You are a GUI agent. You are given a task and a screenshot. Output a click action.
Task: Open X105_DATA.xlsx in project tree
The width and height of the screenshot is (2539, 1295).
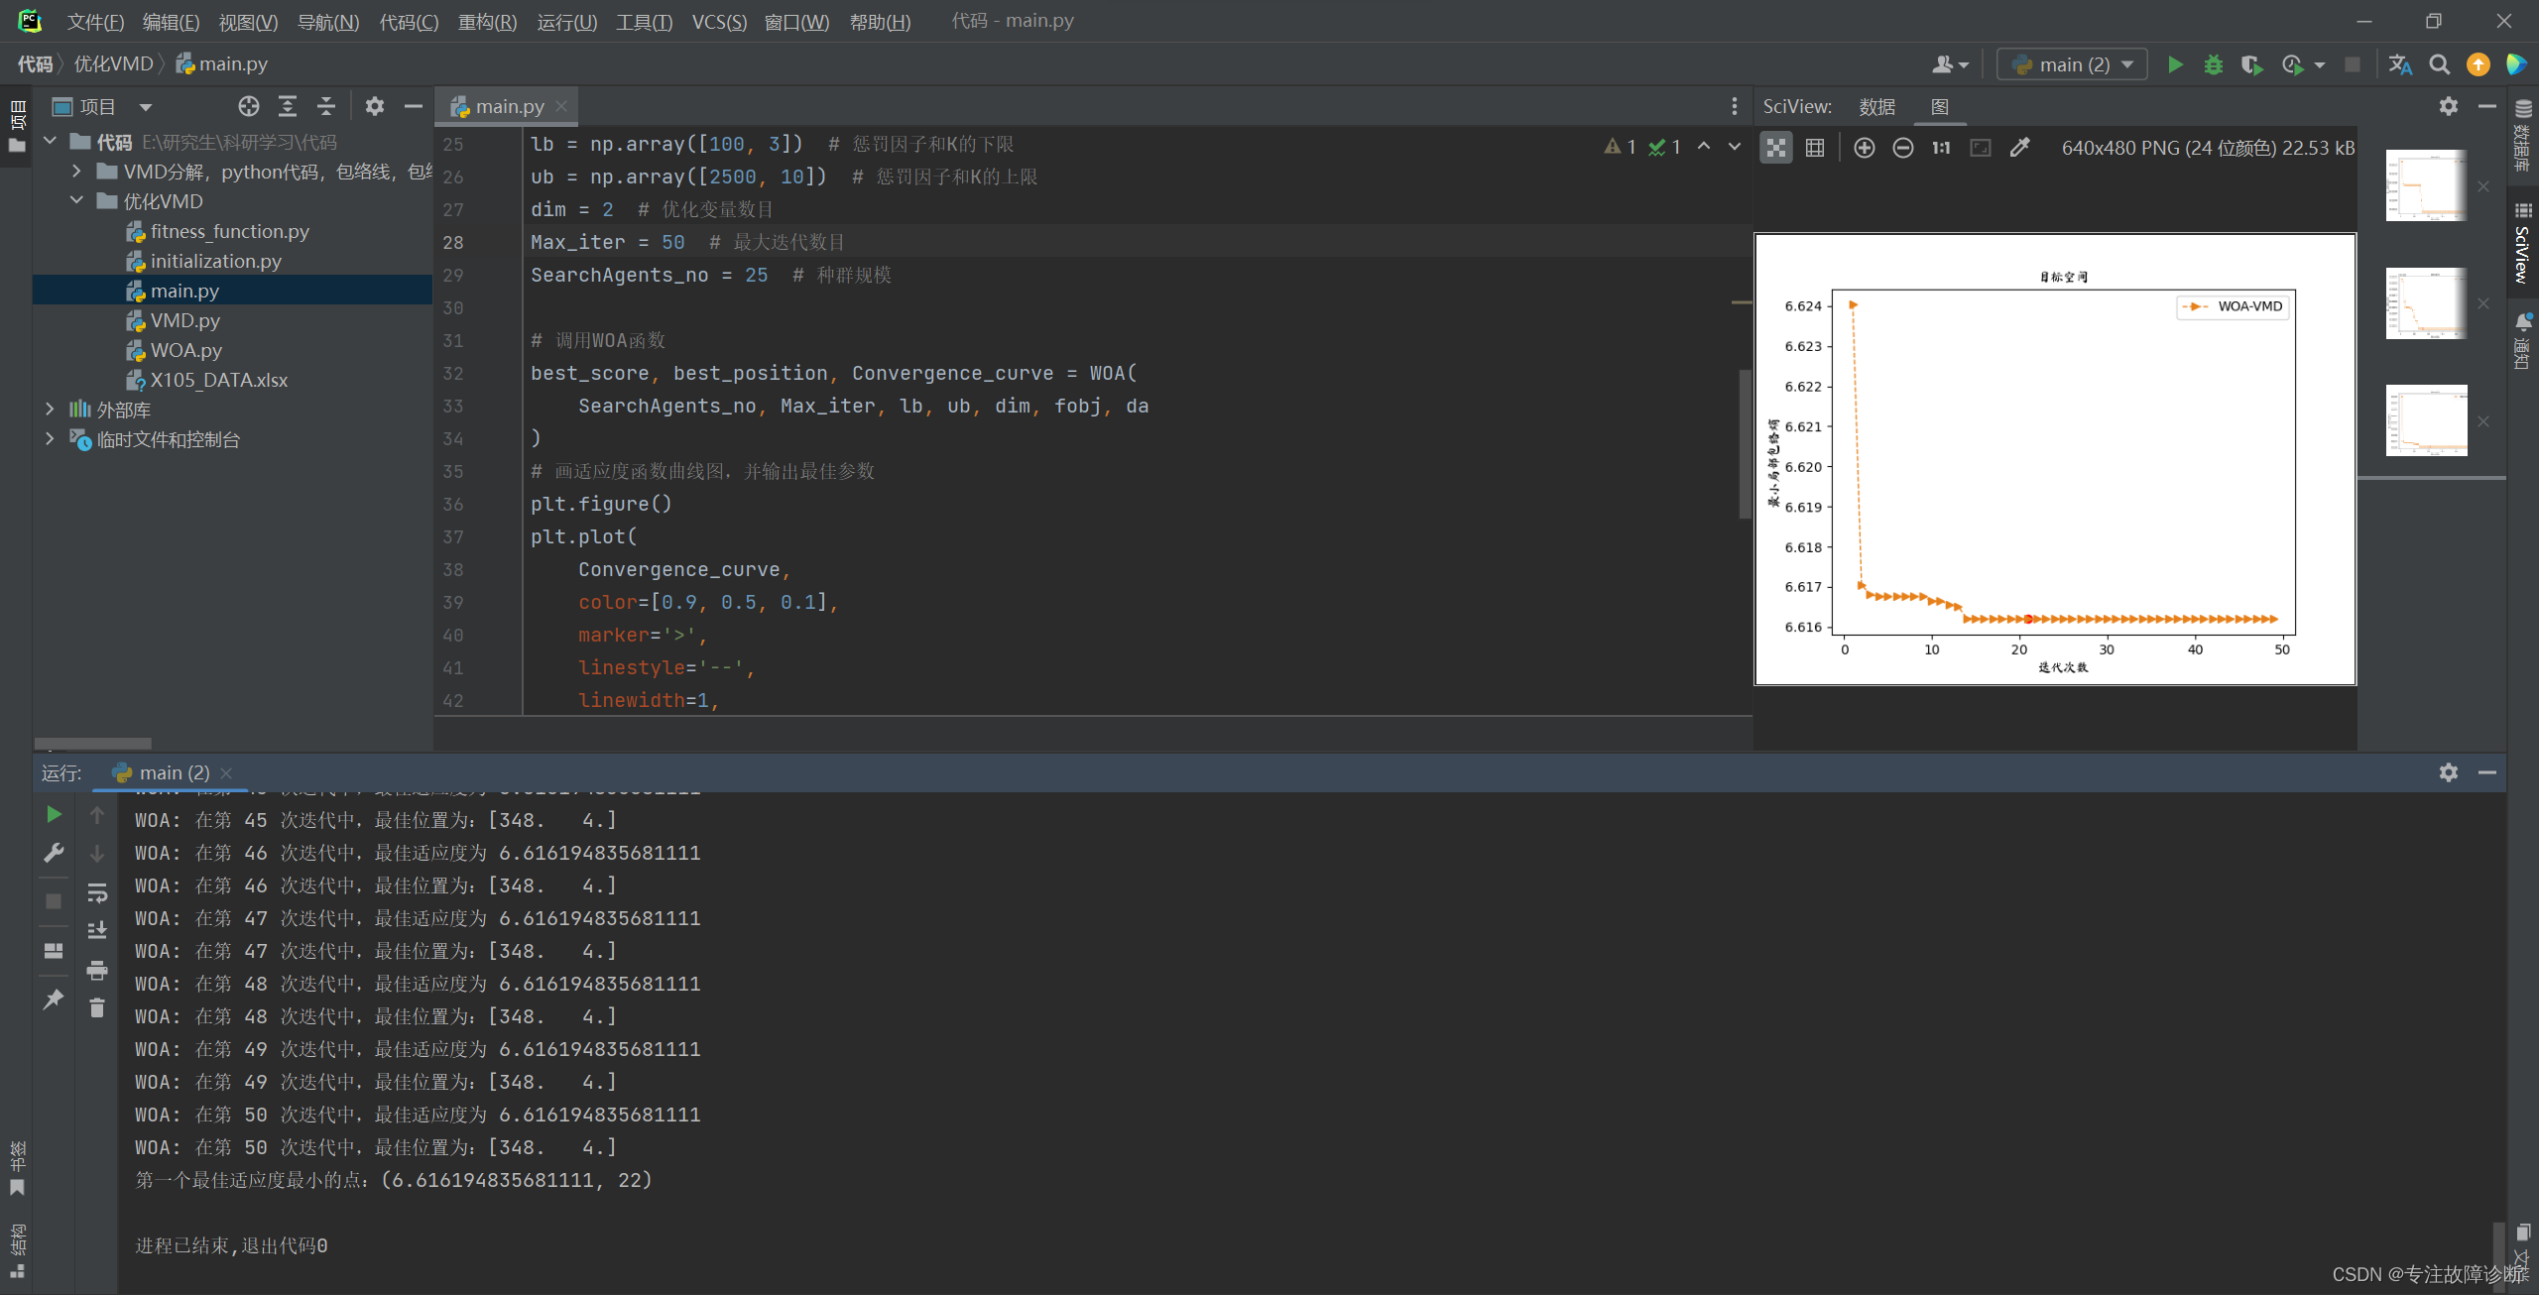(218, 380)
